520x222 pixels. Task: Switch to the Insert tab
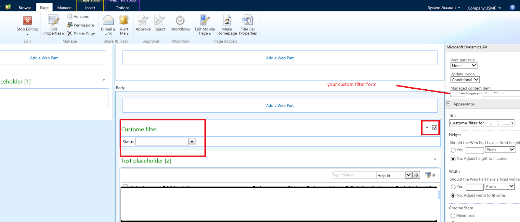tap(90, 8)
